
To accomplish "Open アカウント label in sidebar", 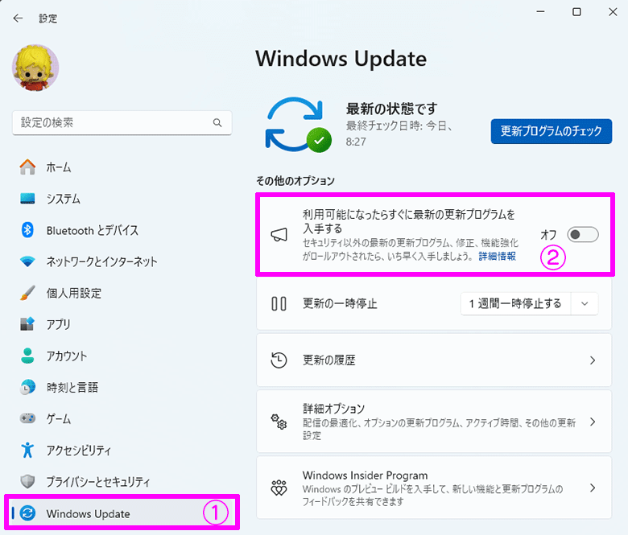I will click(67, 356).
